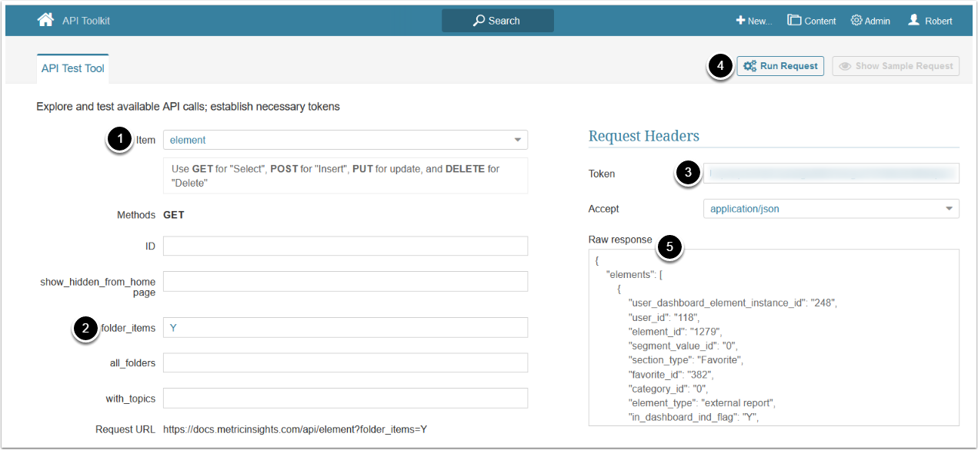Expand the Item dropdown arrow
This screenshot has width=978, height=450.
pos(518,140)
